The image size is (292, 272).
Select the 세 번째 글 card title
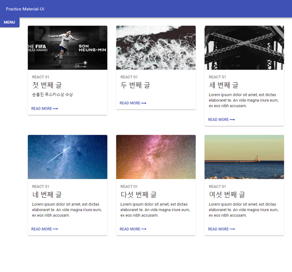coord(224,85)
